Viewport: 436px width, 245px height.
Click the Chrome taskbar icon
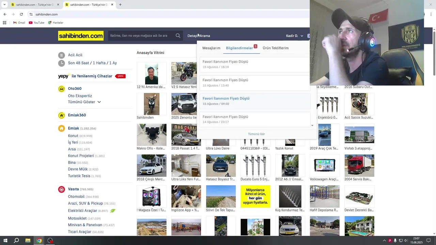39,241
